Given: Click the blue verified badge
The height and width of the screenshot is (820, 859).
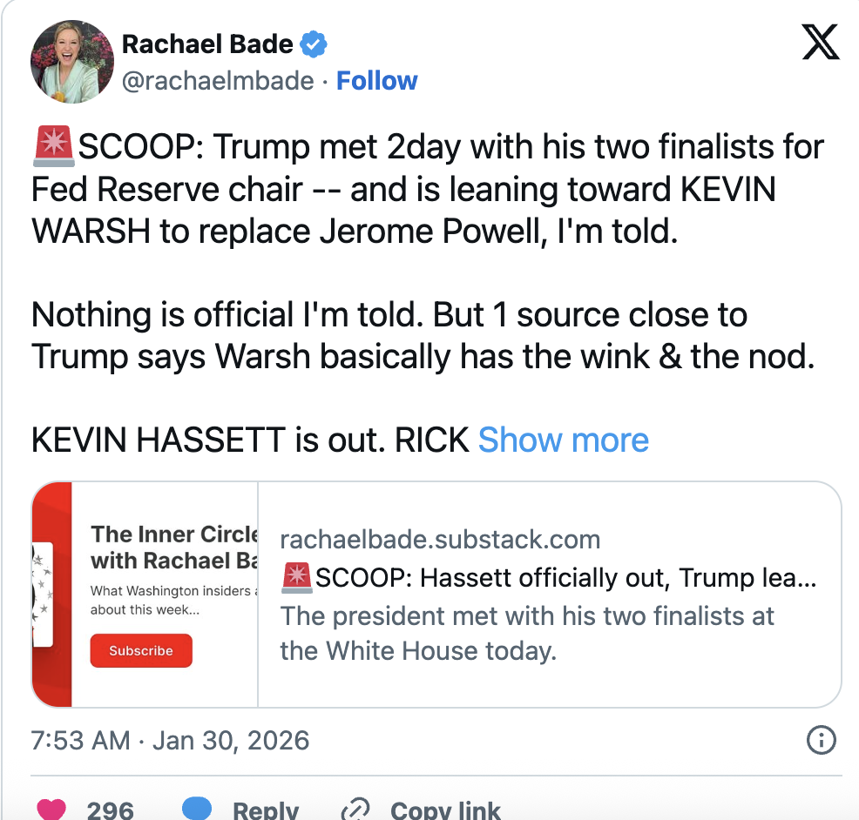Looking at the screenshot, I should coord(314,44).
